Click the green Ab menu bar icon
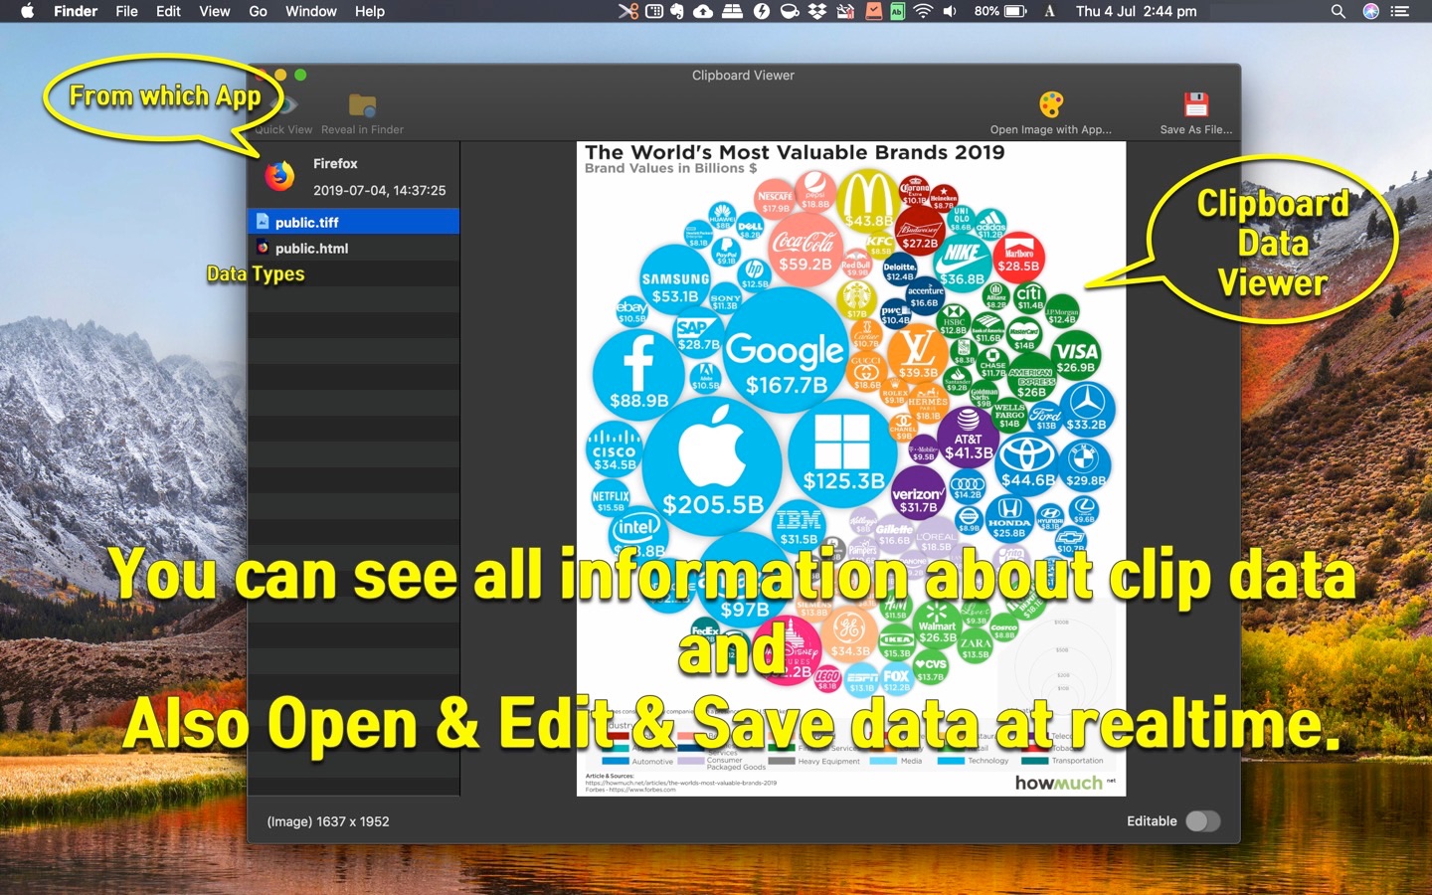This screenshot has width=1432, height=895. click(x=897, y=11)
